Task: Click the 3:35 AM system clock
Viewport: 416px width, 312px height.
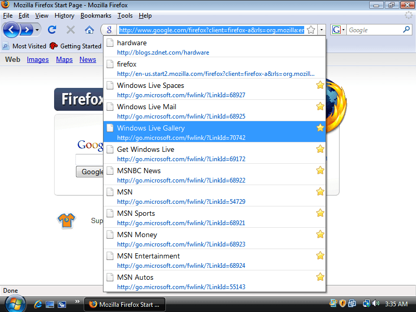Action: 396,304
